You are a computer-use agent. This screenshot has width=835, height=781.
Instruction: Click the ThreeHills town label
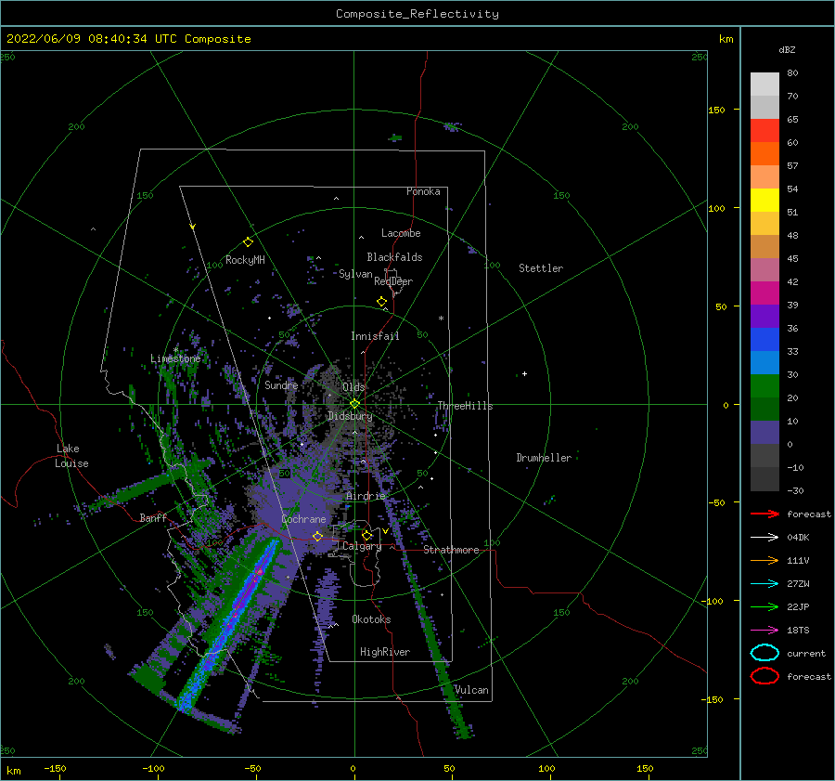(x=465, y=406)
